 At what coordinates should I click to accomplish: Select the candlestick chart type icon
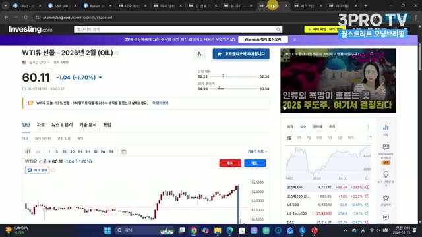[x=28, y=151]
